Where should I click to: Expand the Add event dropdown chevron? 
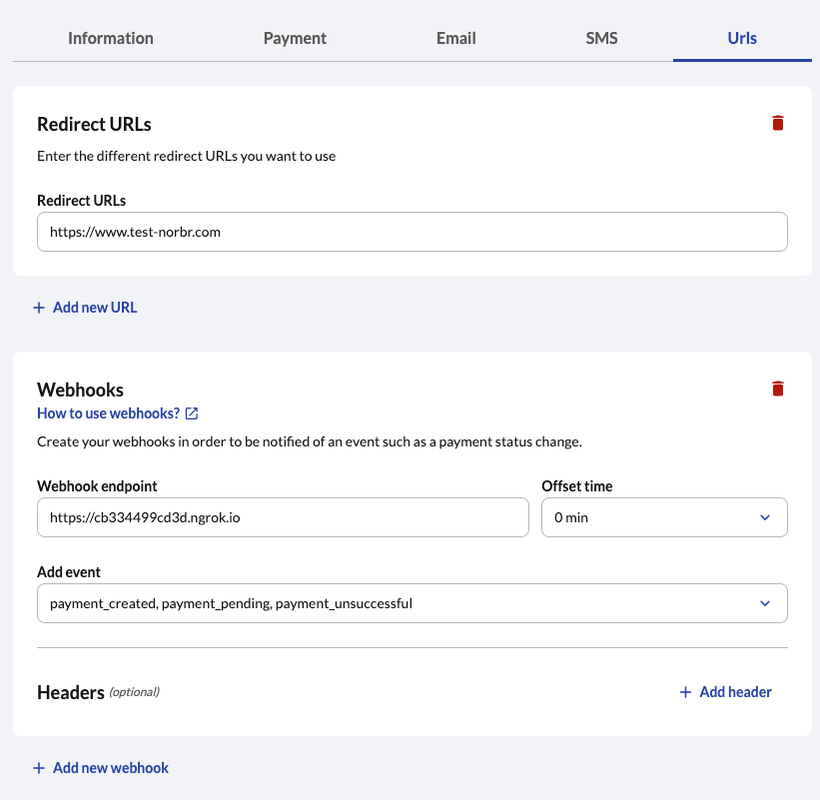(765, 603)
